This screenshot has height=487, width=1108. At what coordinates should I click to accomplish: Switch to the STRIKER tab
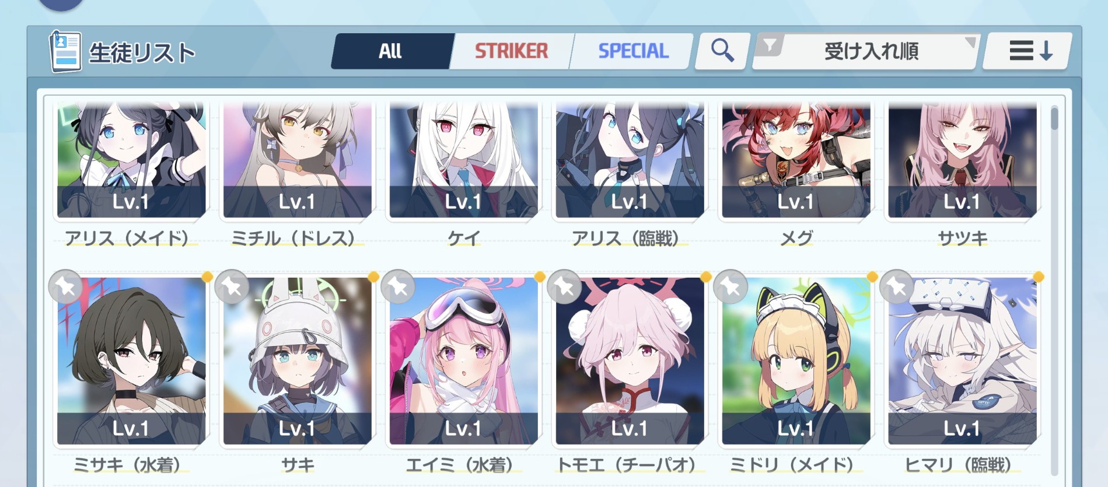(x=512, y=51)
